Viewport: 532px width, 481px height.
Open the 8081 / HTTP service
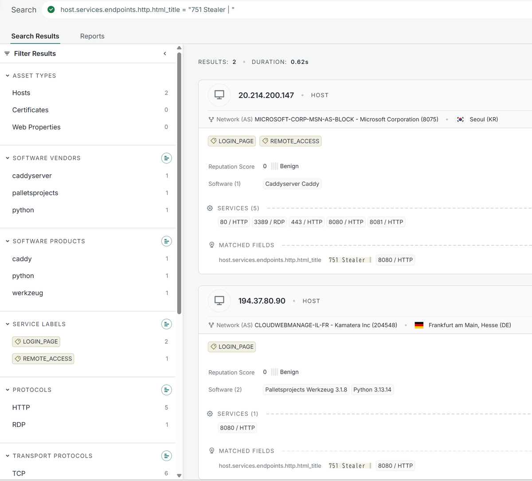click(387, 222)
